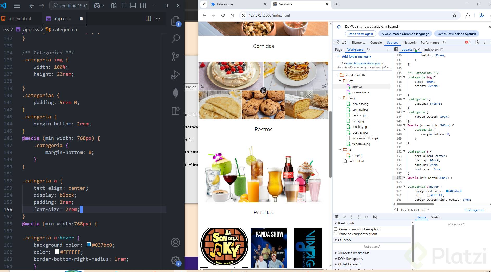Viewport: 491px width, 272px height.
Task: Pause script execution in the debugger
Action: pos(337,217)
